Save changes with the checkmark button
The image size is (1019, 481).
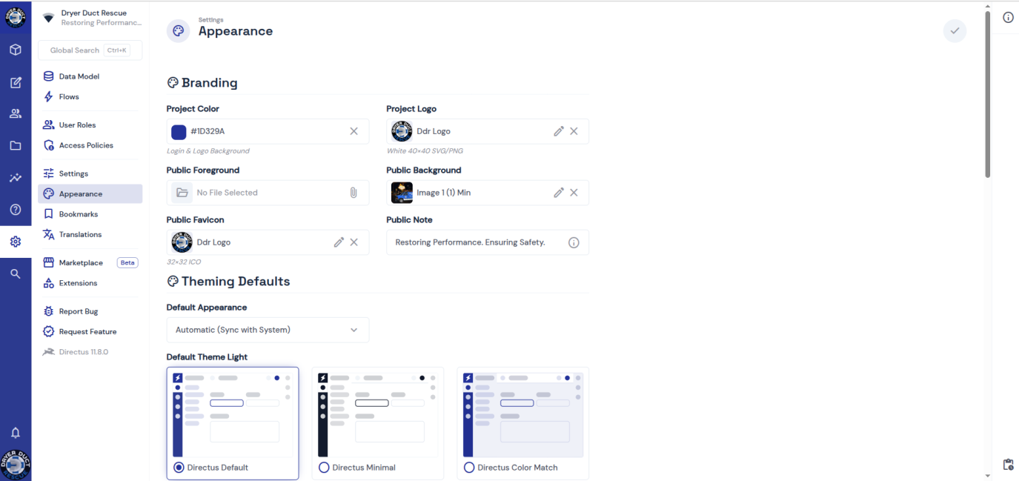point(955,31)
